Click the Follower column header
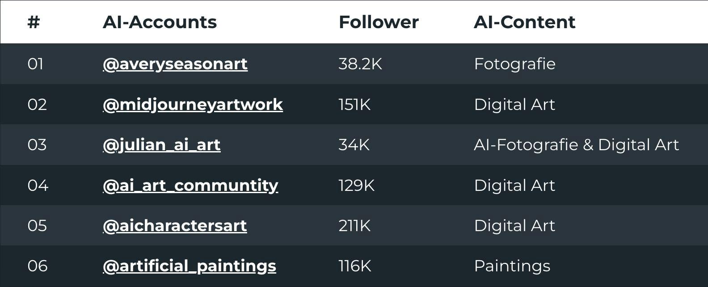 point(379,22)
